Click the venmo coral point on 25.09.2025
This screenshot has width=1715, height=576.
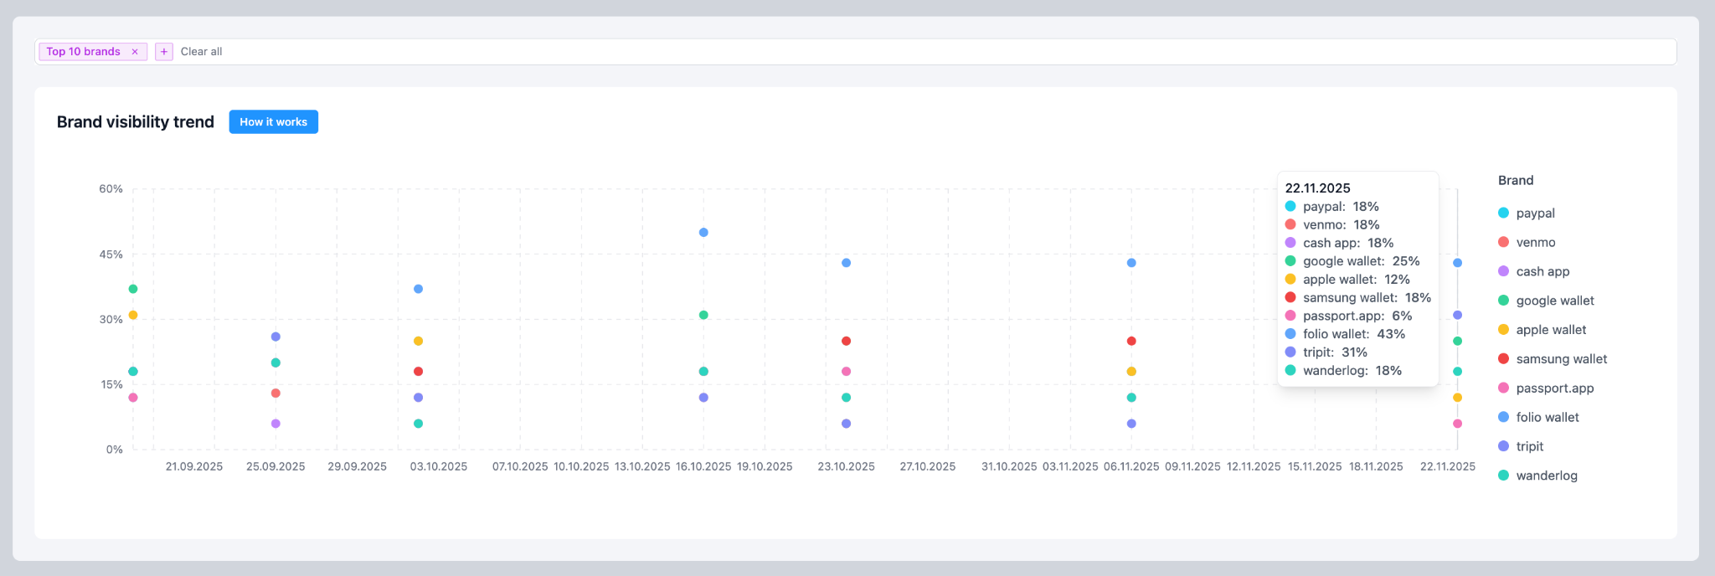[276, 393]
